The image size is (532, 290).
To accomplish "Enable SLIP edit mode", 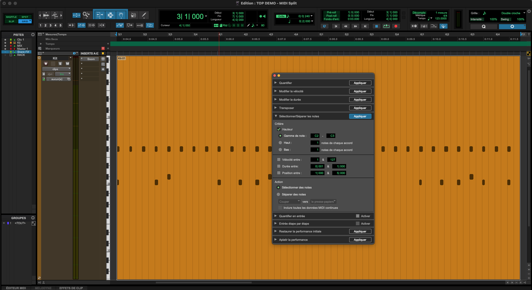I will coord(11,21).
